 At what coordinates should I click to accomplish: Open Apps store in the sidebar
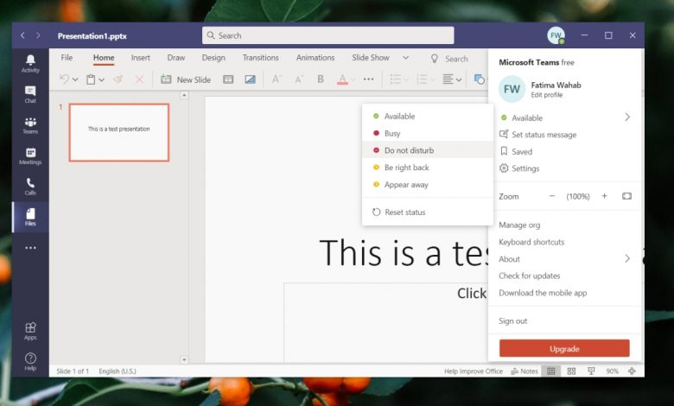click(x=30, y=331)
